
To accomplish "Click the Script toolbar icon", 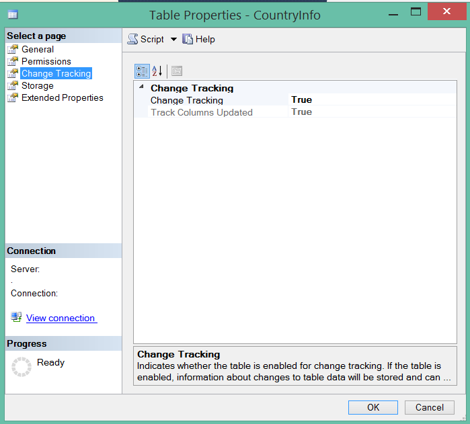I will pos(132,39).
